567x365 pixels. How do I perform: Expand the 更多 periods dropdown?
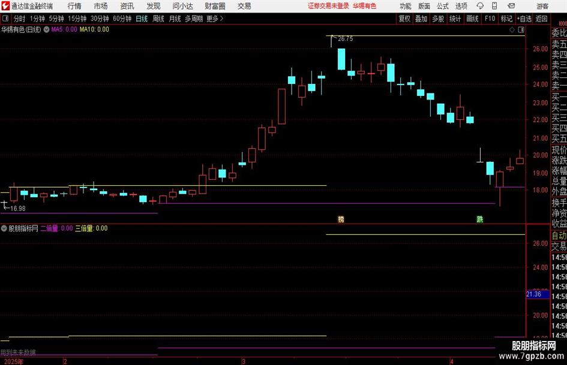[x=215, y=19]
